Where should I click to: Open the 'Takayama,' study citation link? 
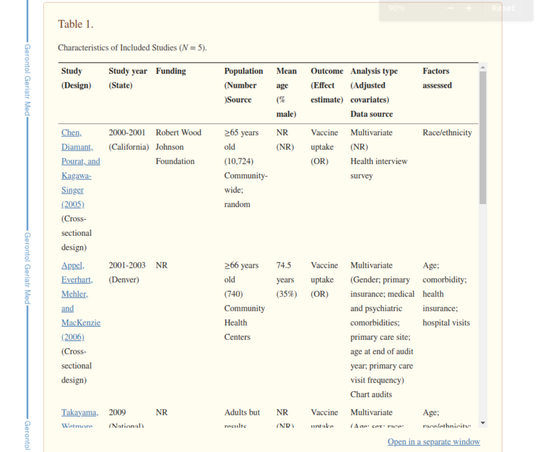79,412
